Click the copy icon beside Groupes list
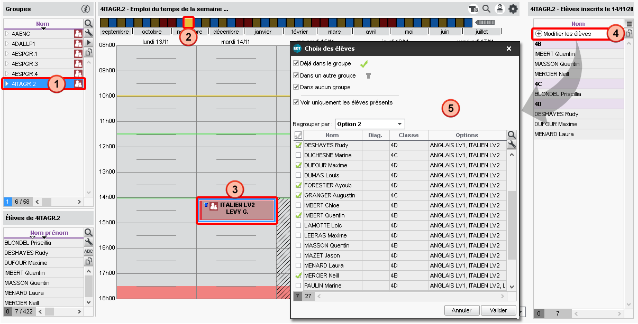 [x=88, y=52]
